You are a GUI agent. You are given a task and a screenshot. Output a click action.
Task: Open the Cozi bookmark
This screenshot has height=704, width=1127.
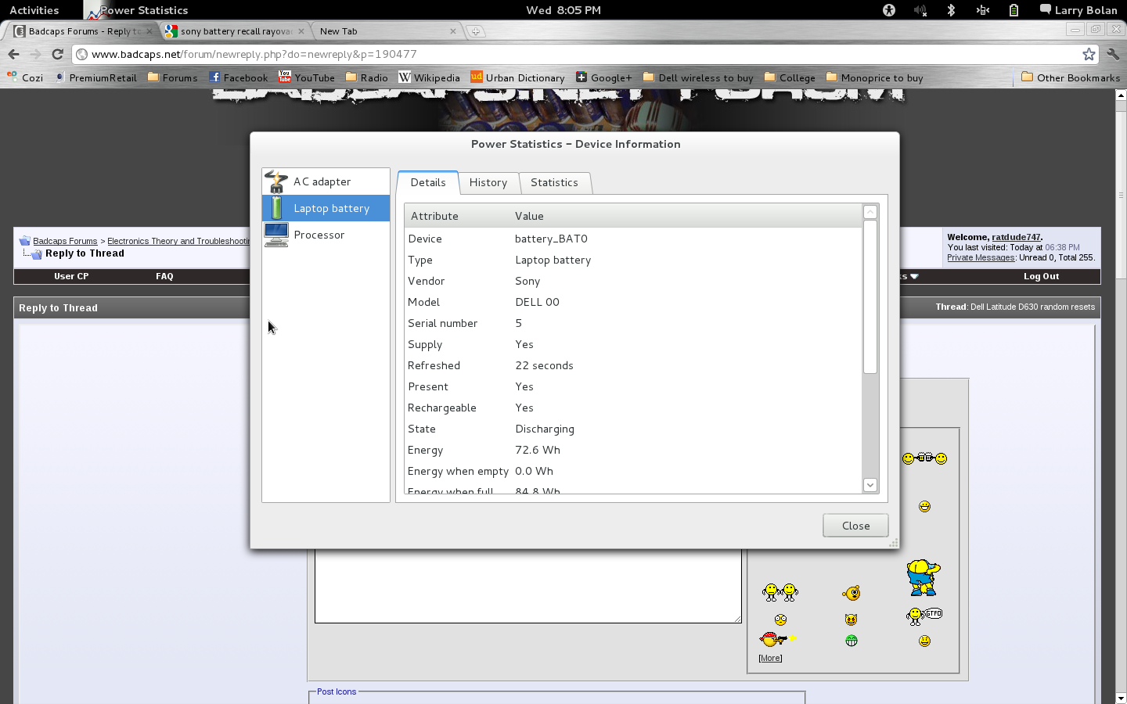click(x=25, y=77)
